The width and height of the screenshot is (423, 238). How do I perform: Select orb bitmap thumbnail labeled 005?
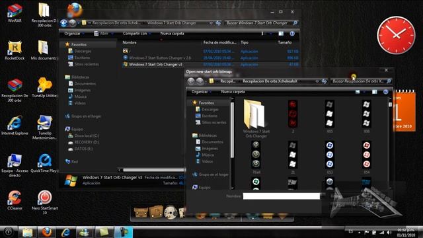click(x=330, y=116)
